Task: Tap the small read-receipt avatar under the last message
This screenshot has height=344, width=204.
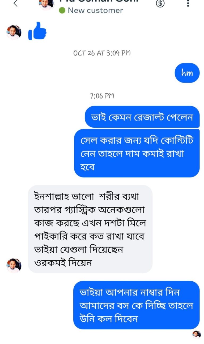Action: [197, 334]
